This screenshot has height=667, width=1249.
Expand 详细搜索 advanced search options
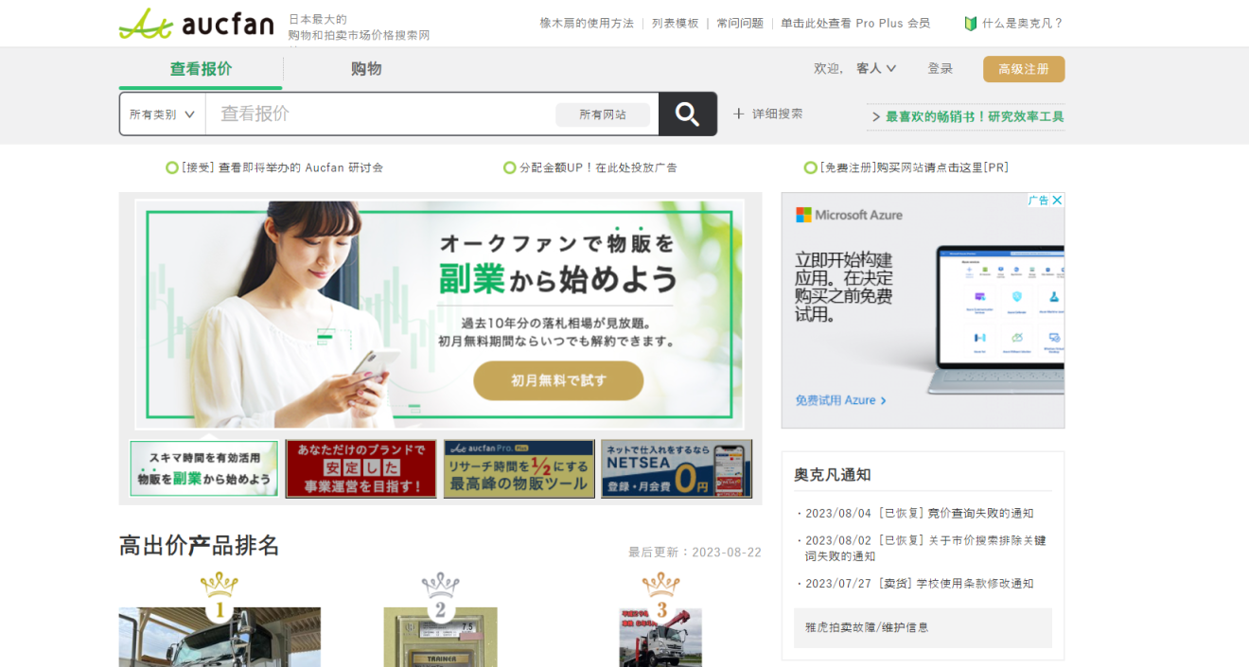pos(768,114)
